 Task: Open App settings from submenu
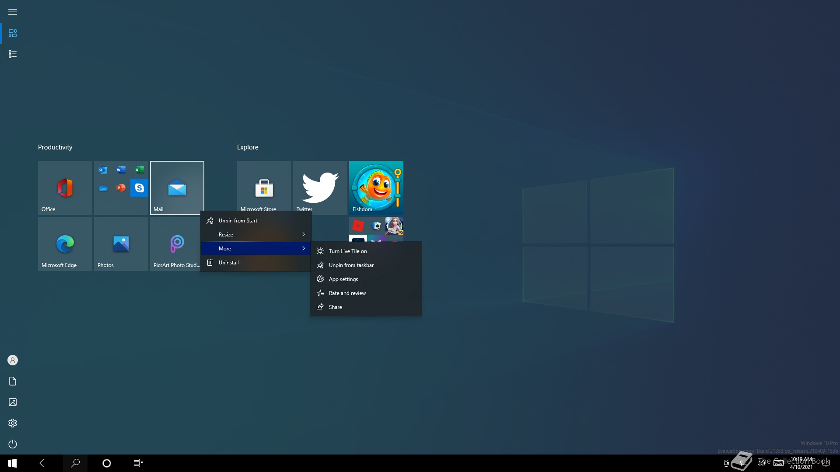pos(366,279)
